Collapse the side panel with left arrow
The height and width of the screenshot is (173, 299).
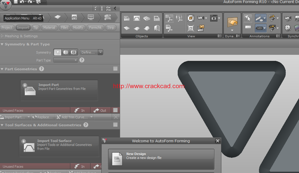tap(115, 8)
